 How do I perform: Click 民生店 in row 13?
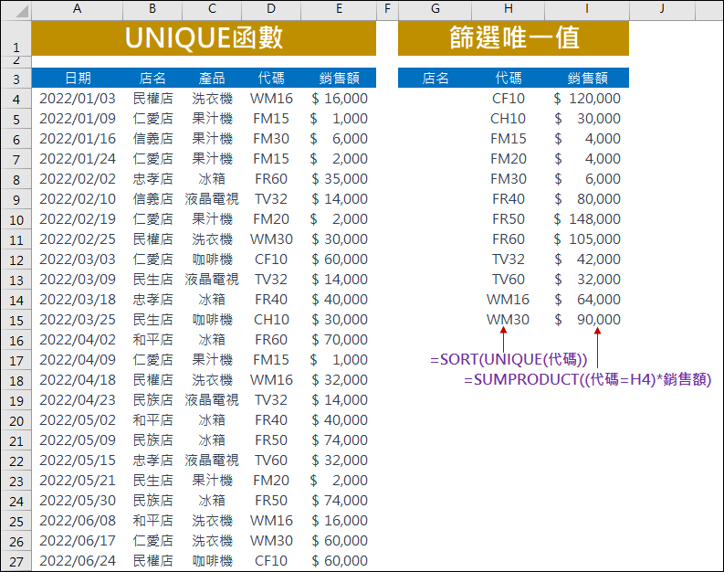tap(152, 280)
